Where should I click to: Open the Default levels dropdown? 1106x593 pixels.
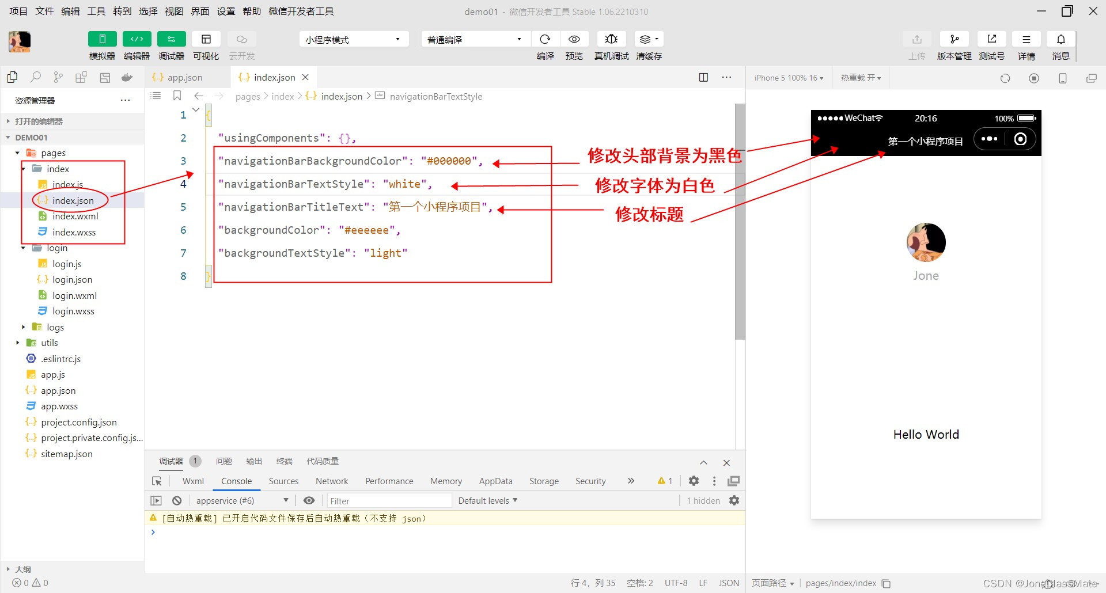pyautogui.click(x=488, y=501)
